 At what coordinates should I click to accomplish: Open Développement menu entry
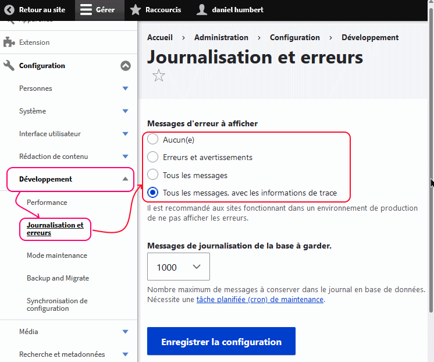point(46,179)
